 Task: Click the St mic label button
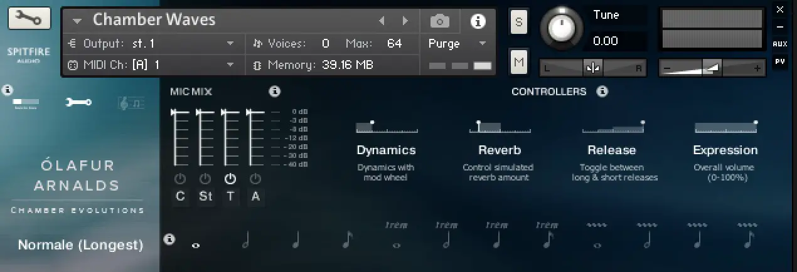[205, 197]
